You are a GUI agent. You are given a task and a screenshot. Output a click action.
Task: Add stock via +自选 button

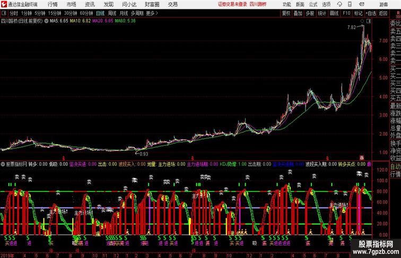371,13
